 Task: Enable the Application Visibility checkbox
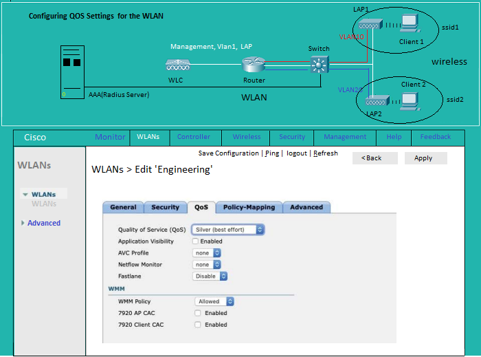(x=195, y=241)
